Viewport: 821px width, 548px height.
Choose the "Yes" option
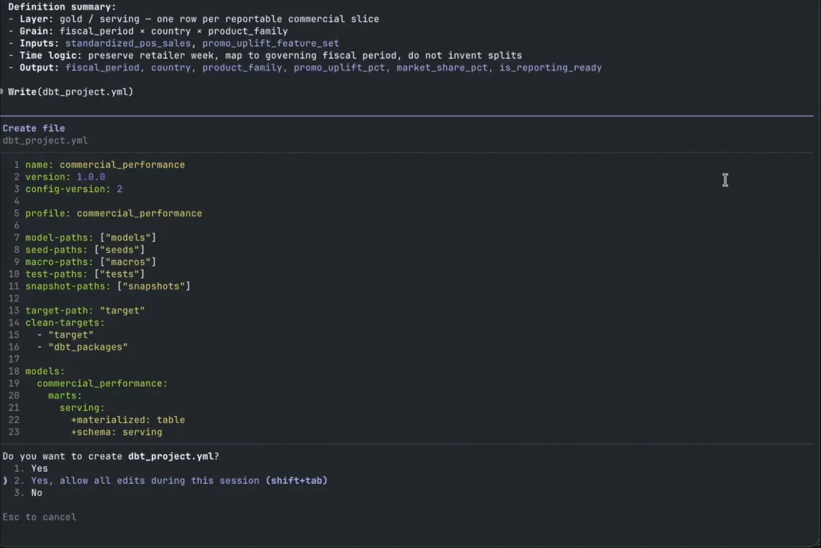click(39, 468)
